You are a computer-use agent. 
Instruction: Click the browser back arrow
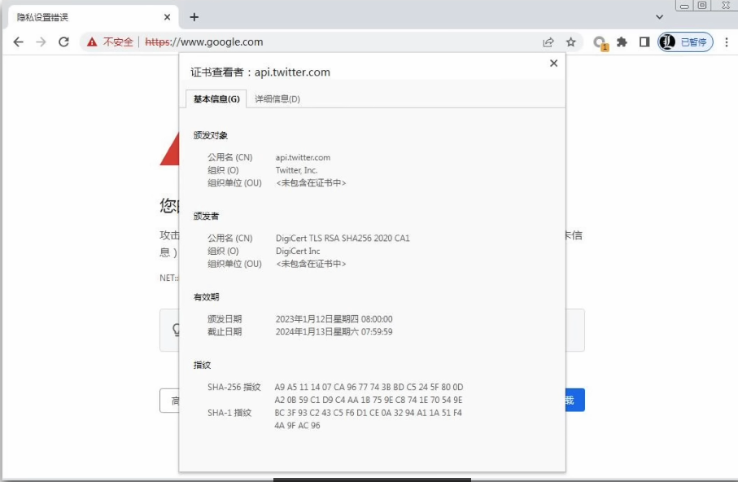pos(19,42)
